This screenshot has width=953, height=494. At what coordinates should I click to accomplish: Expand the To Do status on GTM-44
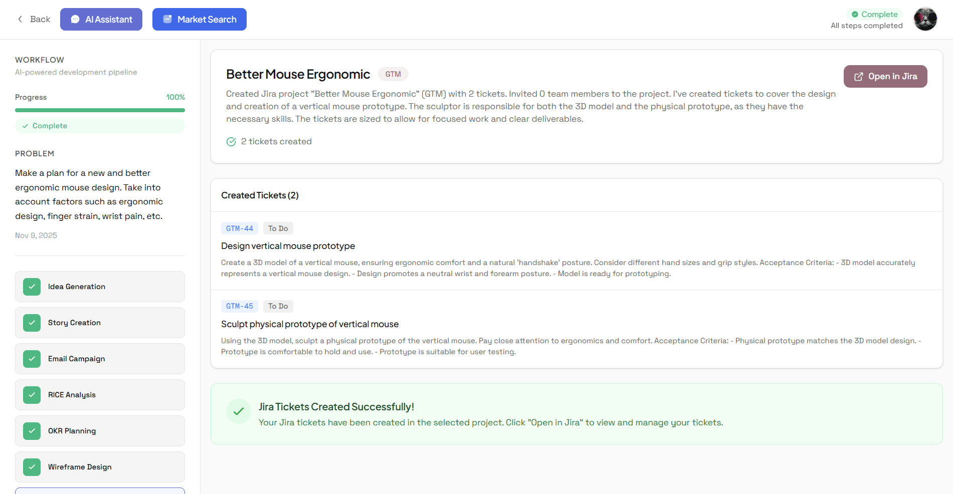click(278, 228)
